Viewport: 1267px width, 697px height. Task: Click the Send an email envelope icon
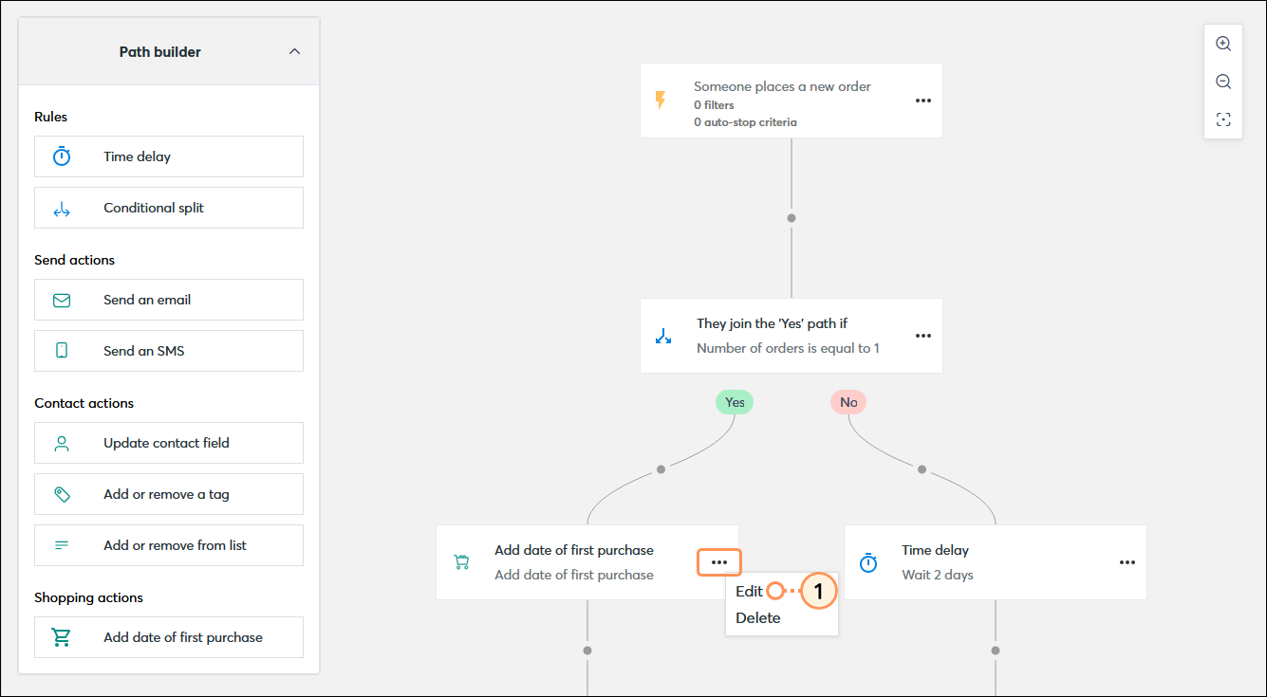(61, 300)
